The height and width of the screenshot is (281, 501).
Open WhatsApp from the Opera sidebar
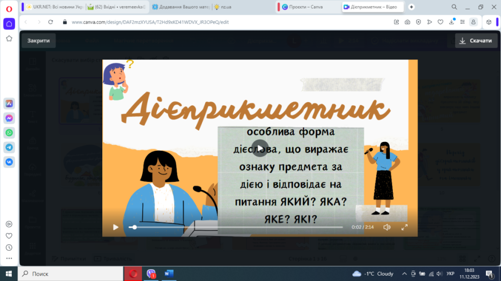(x=9, y=132)
